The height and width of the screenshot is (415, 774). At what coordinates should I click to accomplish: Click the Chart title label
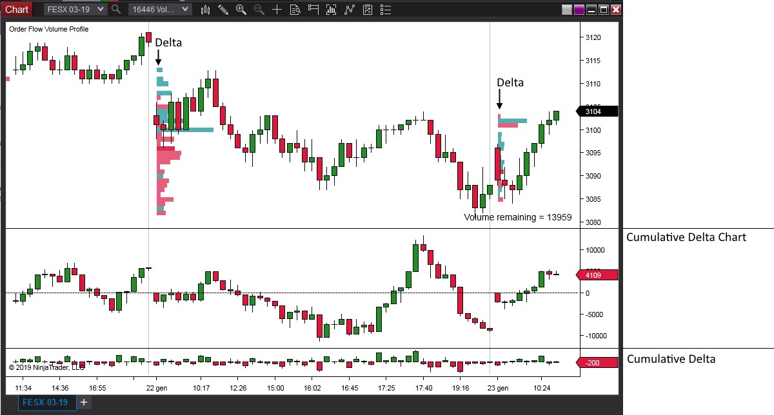(x=17, y=9)
